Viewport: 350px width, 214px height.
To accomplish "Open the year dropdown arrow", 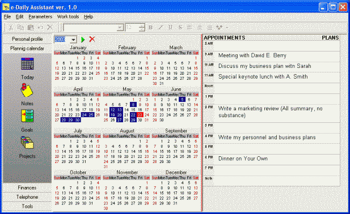I will pos(73,40).
